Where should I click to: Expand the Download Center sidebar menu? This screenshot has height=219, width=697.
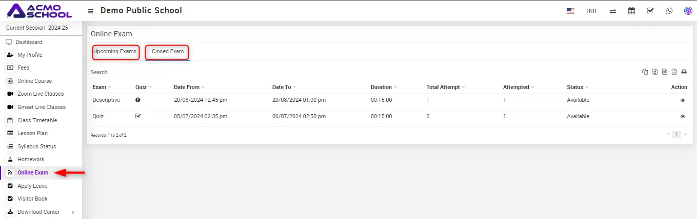point(38,212)
